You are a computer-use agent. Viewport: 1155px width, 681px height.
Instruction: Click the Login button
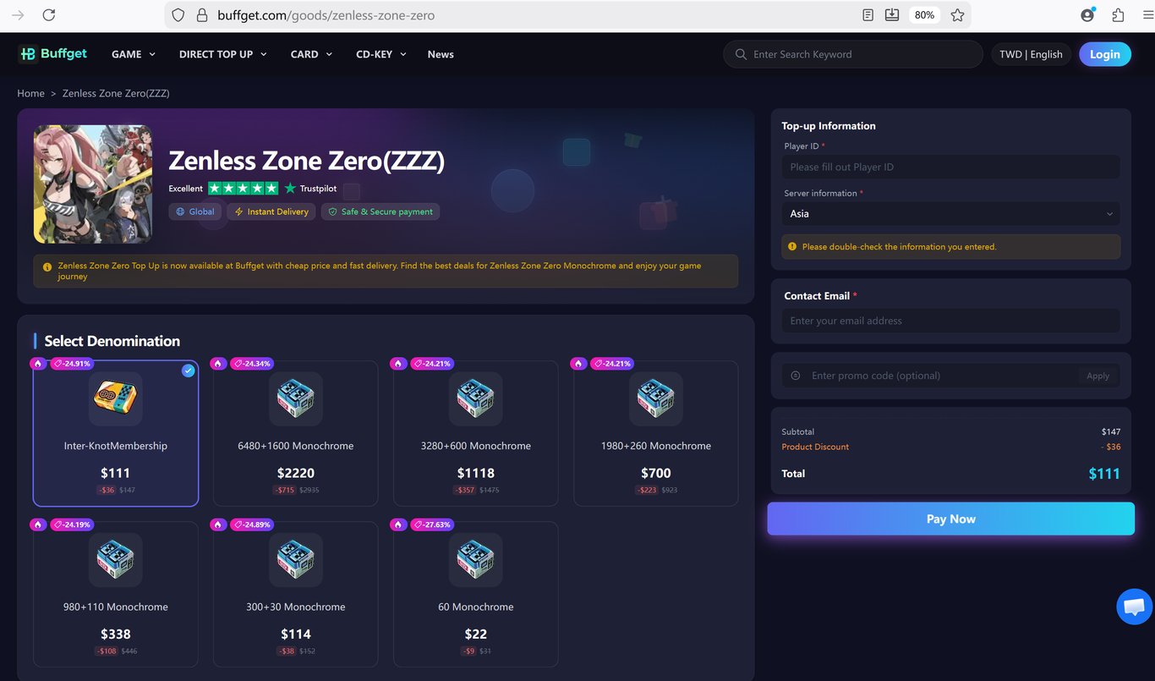pos(1105,54)
